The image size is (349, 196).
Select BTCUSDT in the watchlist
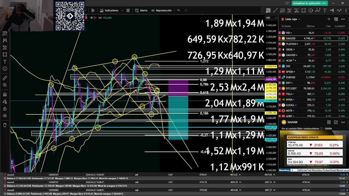click(313, 88)
